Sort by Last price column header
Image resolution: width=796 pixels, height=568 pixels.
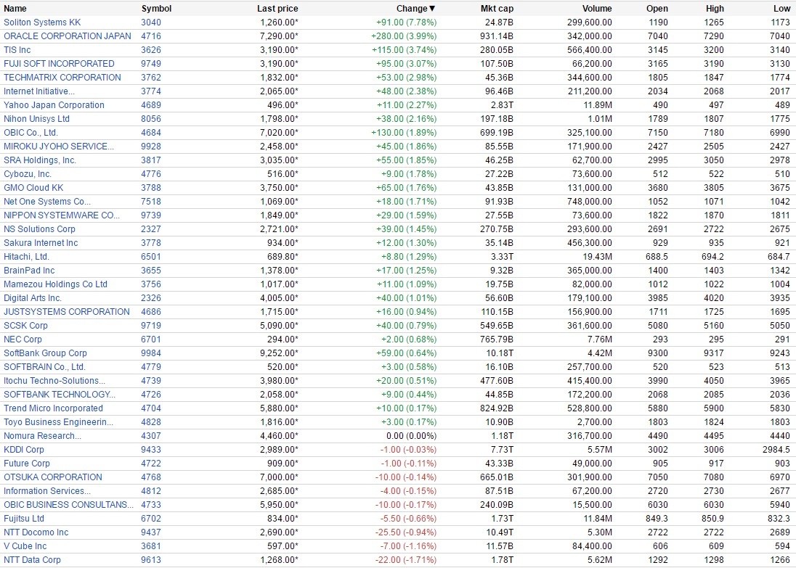click(x=277, y=9)
